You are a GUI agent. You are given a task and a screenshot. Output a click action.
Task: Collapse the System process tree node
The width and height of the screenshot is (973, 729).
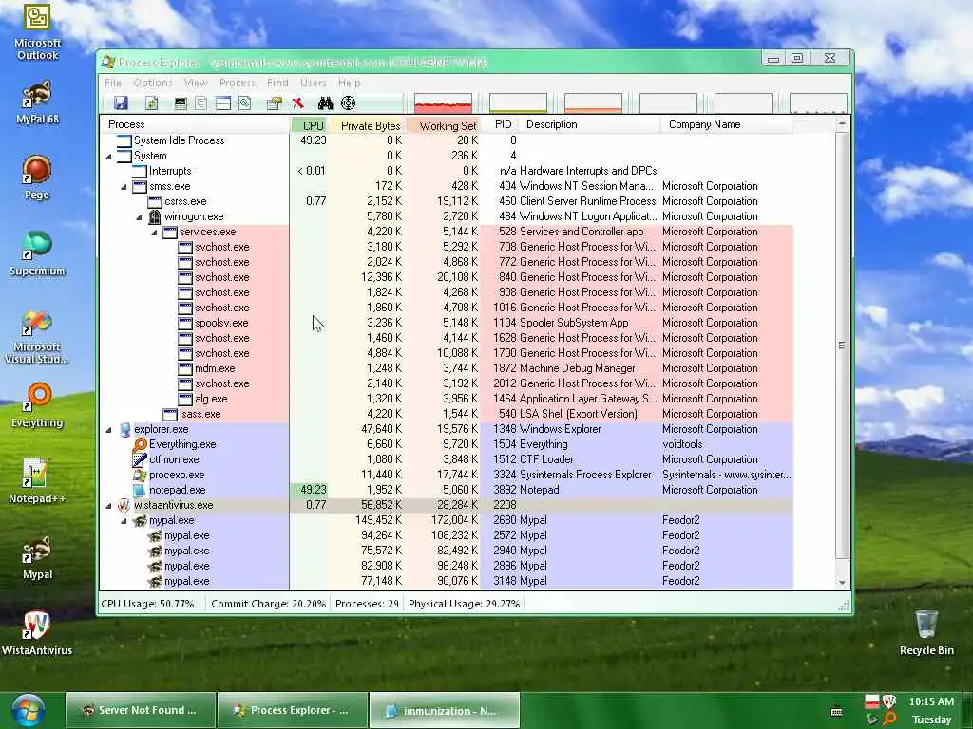[x=108, y=157]
